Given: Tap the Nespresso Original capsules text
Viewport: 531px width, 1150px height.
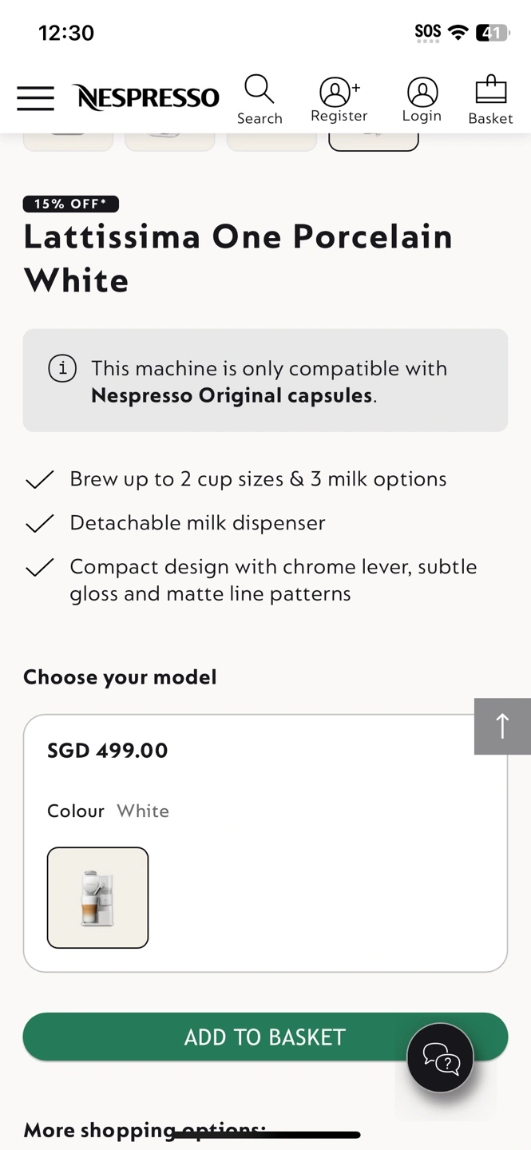Looking at the screenshot, I should (232, 395).
